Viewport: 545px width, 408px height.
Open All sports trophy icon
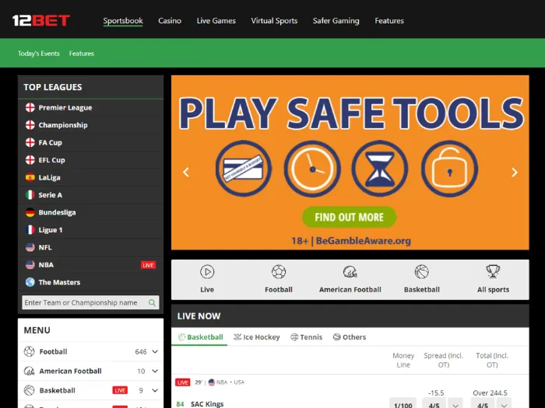[x=493, y=272]
